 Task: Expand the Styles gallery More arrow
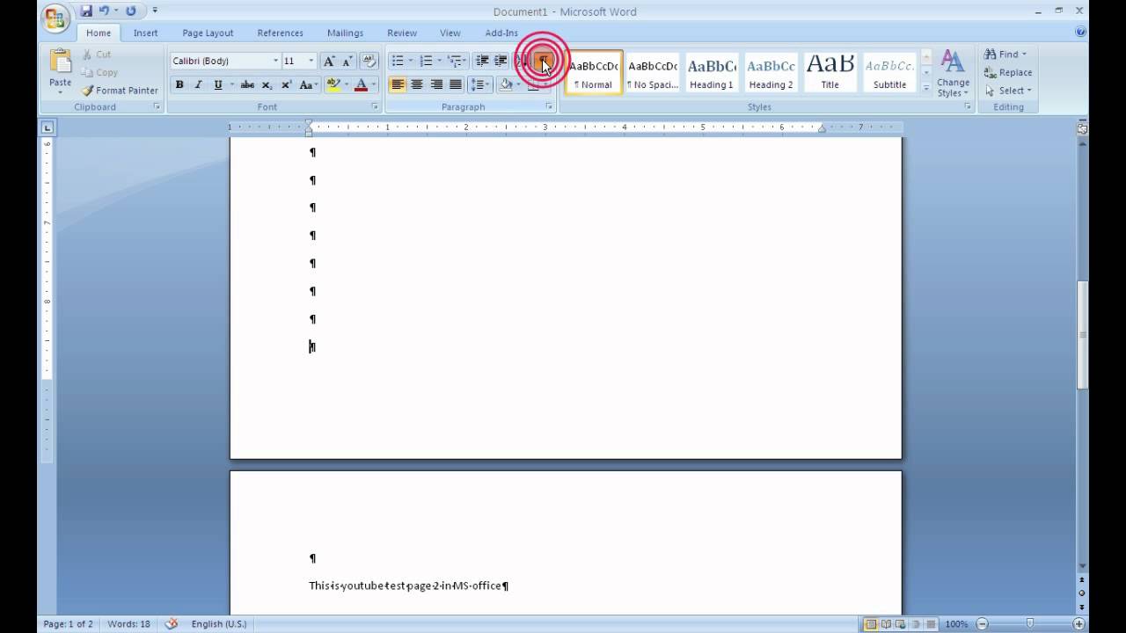click(x=925, y=88)
